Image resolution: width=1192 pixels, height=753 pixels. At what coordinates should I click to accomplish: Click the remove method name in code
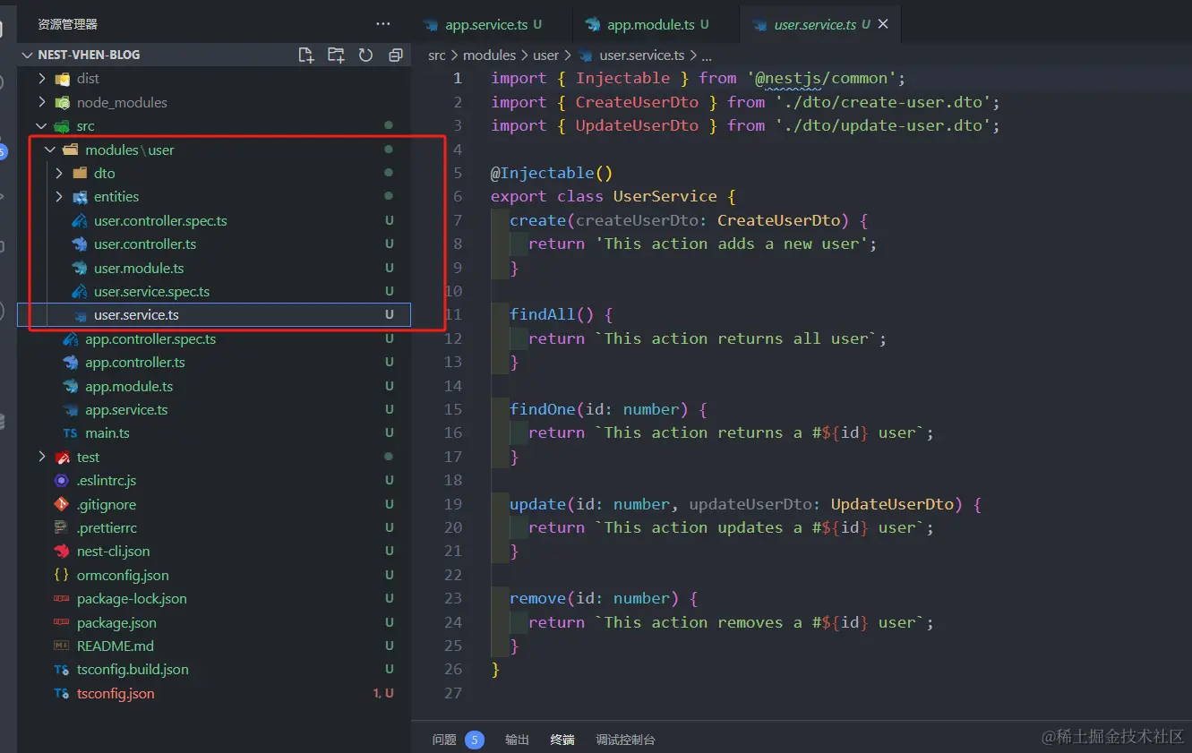tap(538, 598)
